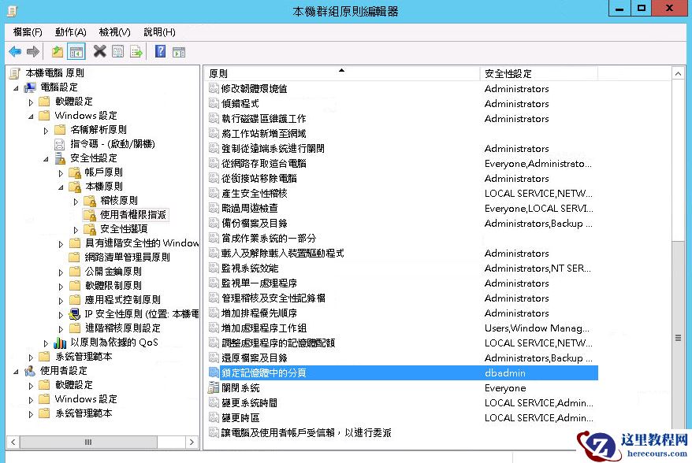Collapse the 使用者設定 tree node
Viewport: 692px width, 463px height.
coord(16,372)
